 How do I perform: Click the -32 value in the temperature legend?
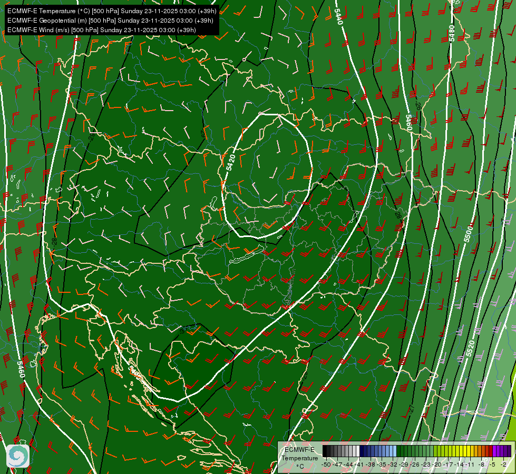393,465
